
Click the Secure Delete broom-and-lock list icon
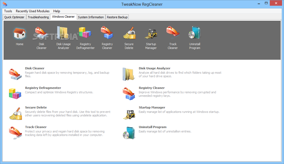[16, 113]
